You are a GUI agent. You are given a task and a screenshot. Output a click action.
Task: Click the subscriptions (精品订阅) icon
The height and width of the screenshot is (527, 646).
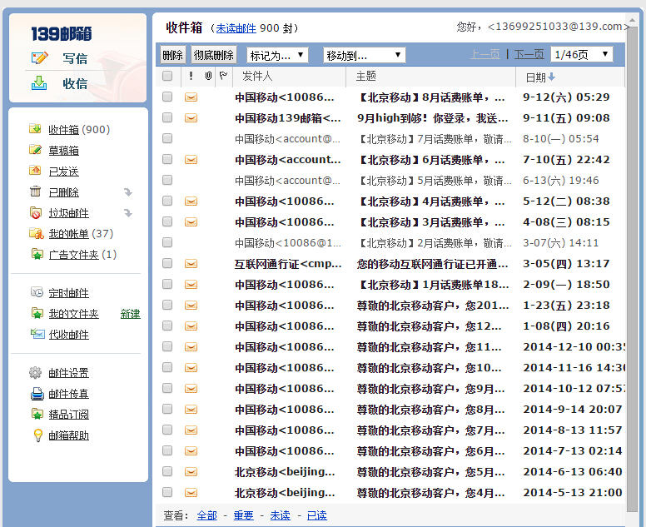(37, 414)
